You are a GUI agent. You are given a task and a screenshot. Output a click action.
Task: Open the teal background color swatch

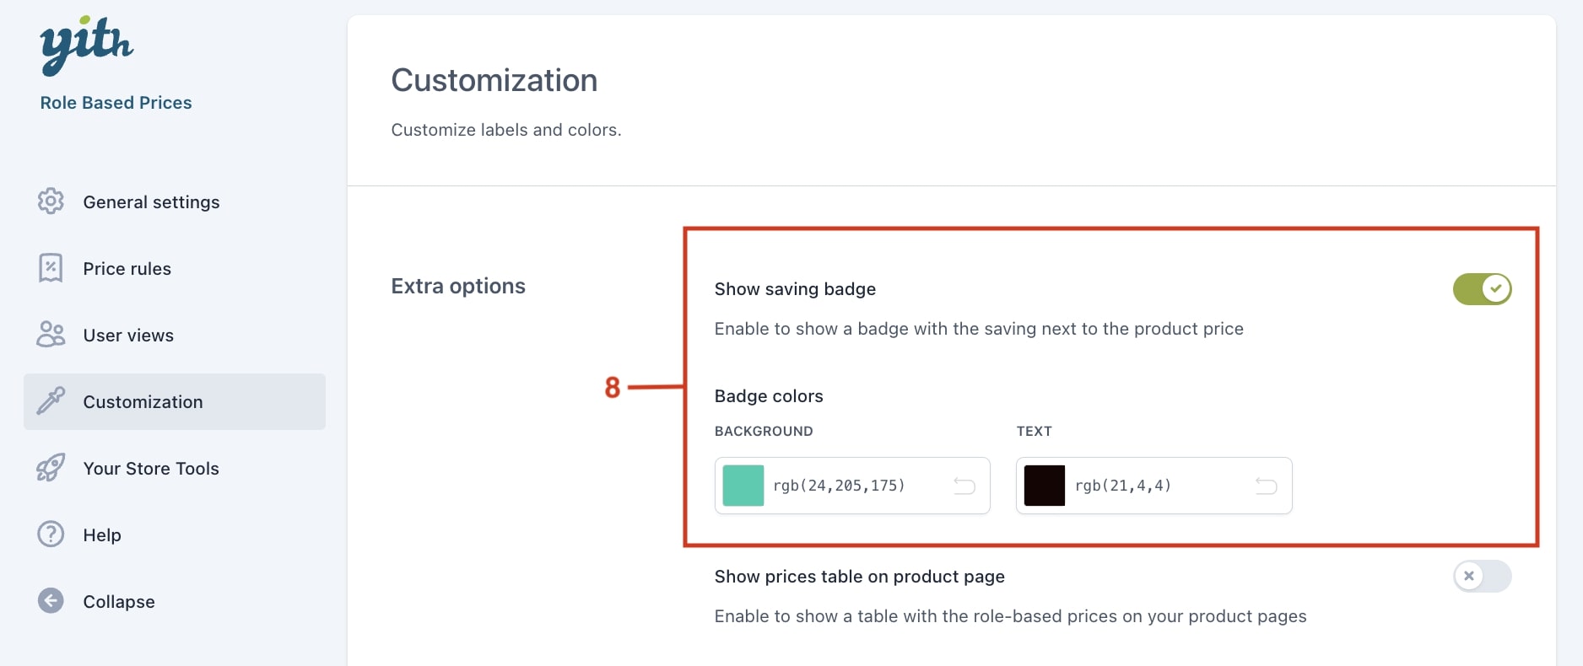(743, 486)
